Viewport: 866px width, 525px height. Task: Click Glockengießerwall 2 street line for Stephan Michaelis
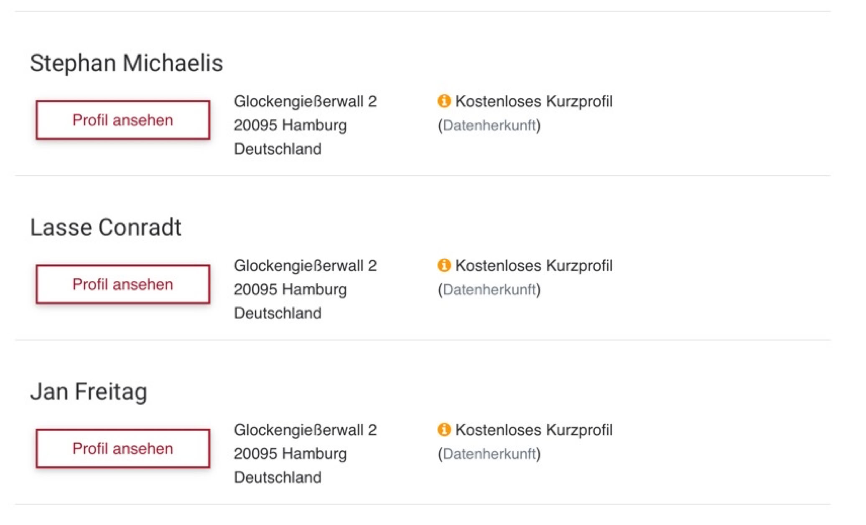(305, 102)
